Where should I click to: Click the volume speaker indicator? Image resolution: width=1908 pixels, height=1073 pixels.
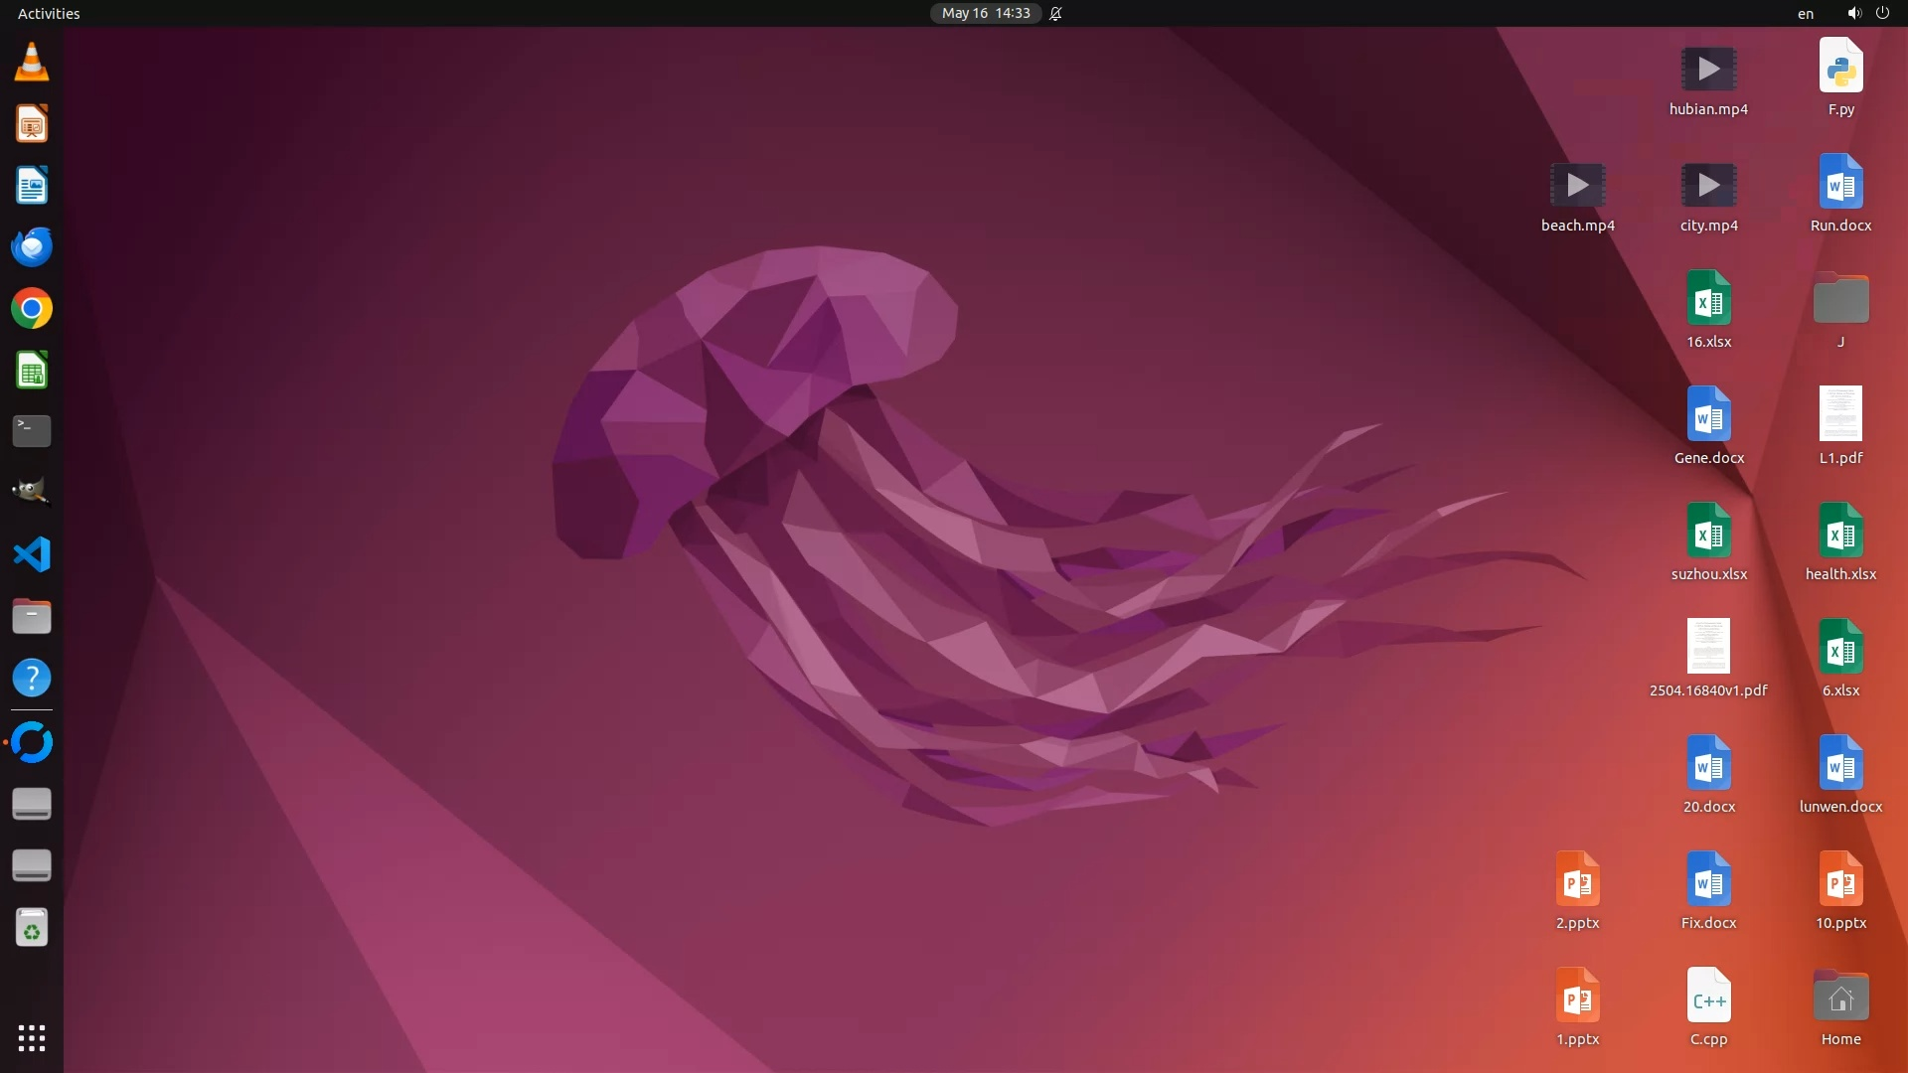tap(1853, 13)
